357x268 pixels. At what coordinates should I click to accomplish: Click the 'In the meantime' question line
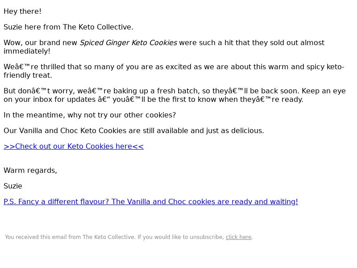click(89, 115)
